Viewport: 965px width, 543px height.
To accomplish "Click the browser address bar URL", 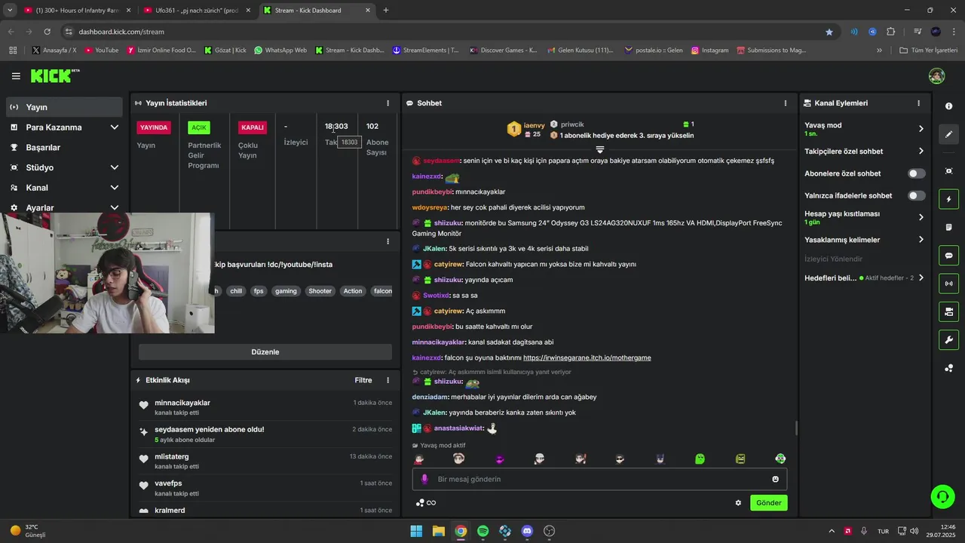I will tap(121, 32).
